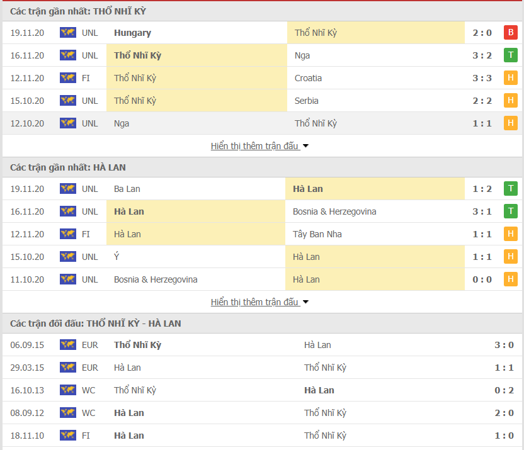524x450 pixels.
Task: Click the flag icon beside Hungary match
Action: click(68, 33)
